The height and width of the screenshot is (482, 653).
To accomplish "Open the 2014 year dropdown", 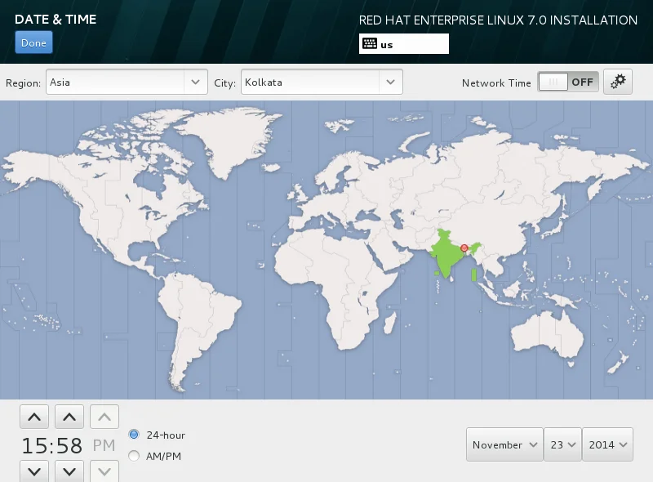I will click(607, 444).
